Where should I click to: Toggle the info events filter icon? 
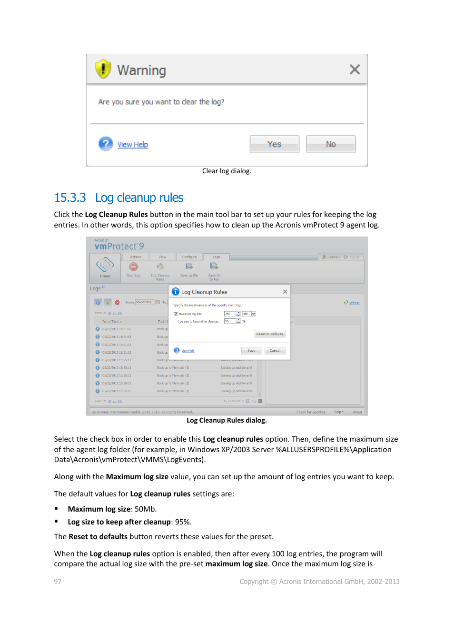(x=98, y=302)
